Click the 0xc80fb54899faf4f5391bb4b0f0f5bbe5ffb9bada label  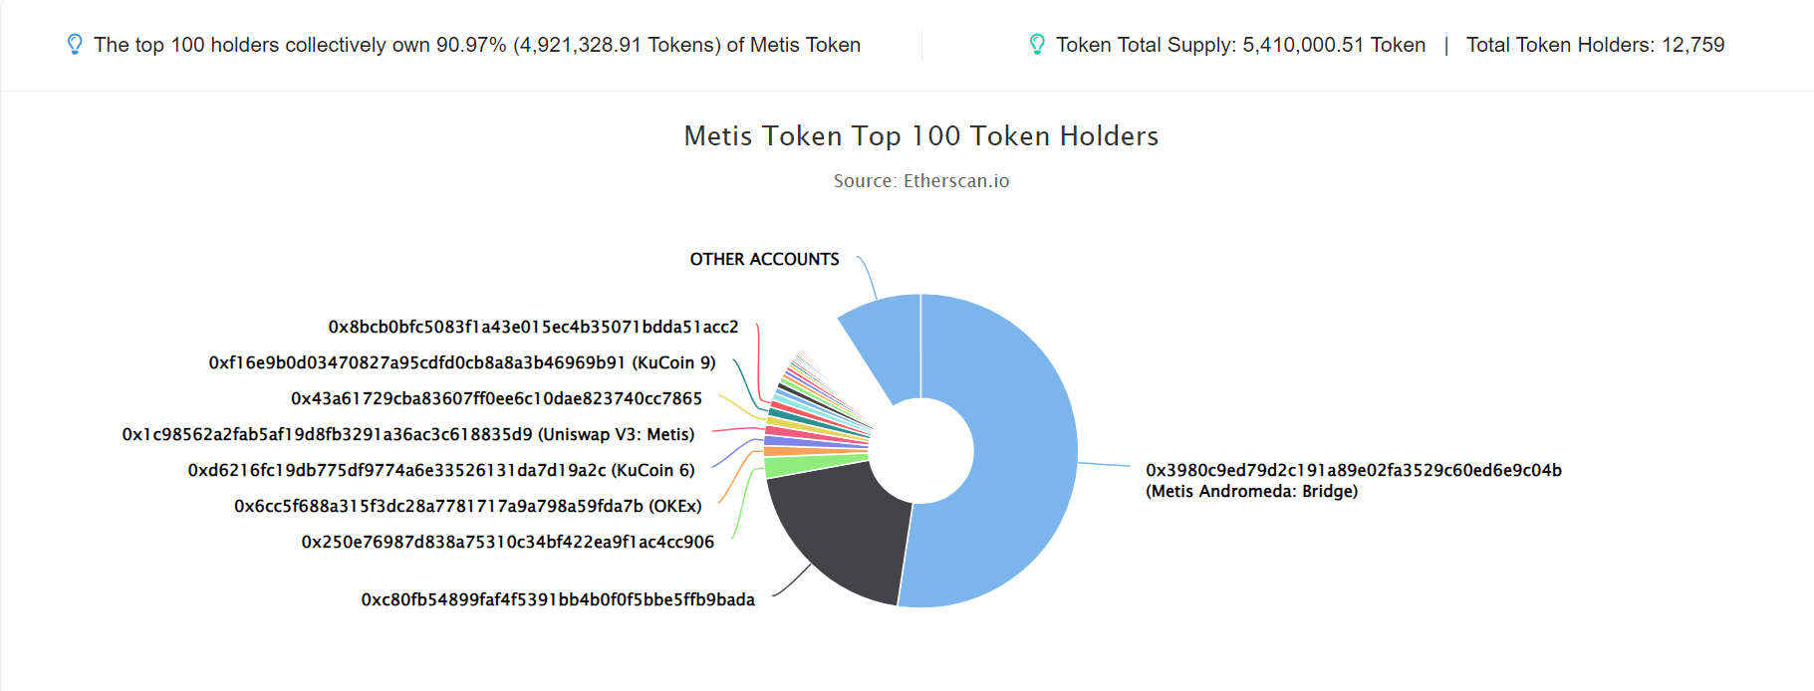point(558,599)
